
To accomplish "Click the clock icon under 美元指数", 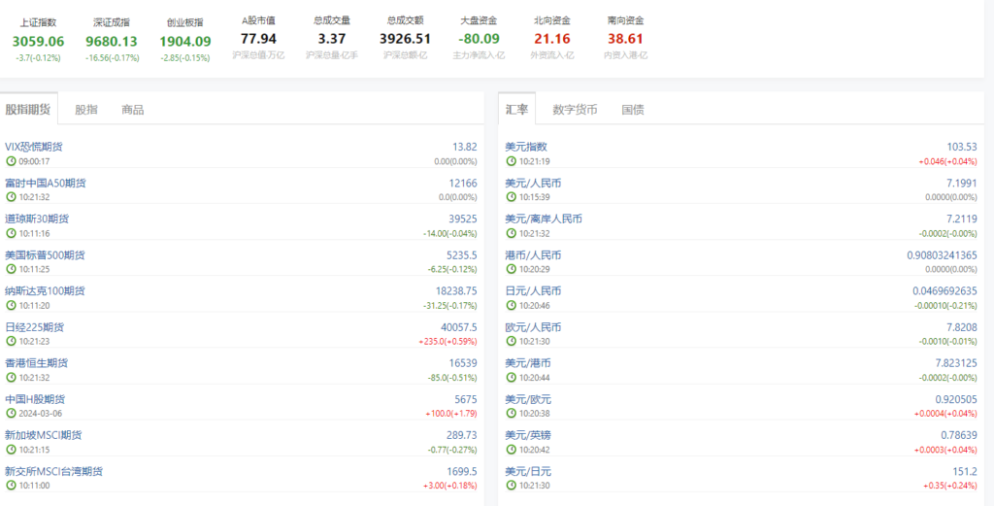I will pyautogui.click(x=511, y=161).
